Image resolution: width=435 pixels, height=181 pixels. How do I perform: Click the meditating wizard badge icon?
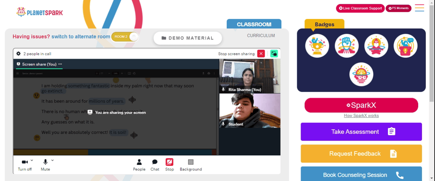click(376, 46)
